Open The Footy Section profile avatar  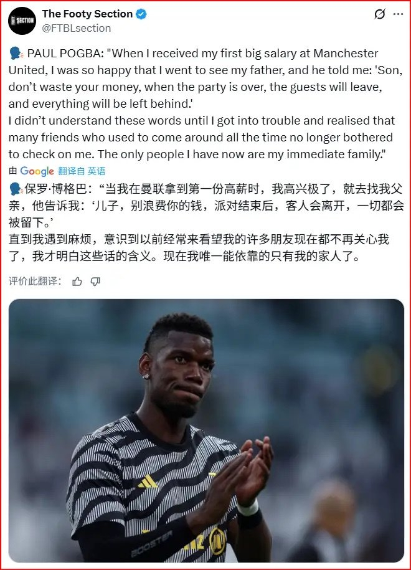coord(22,21)
